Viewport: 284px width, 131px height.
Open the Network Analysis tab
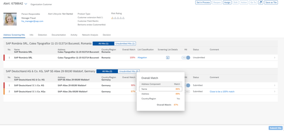click(x=90, y=35)
